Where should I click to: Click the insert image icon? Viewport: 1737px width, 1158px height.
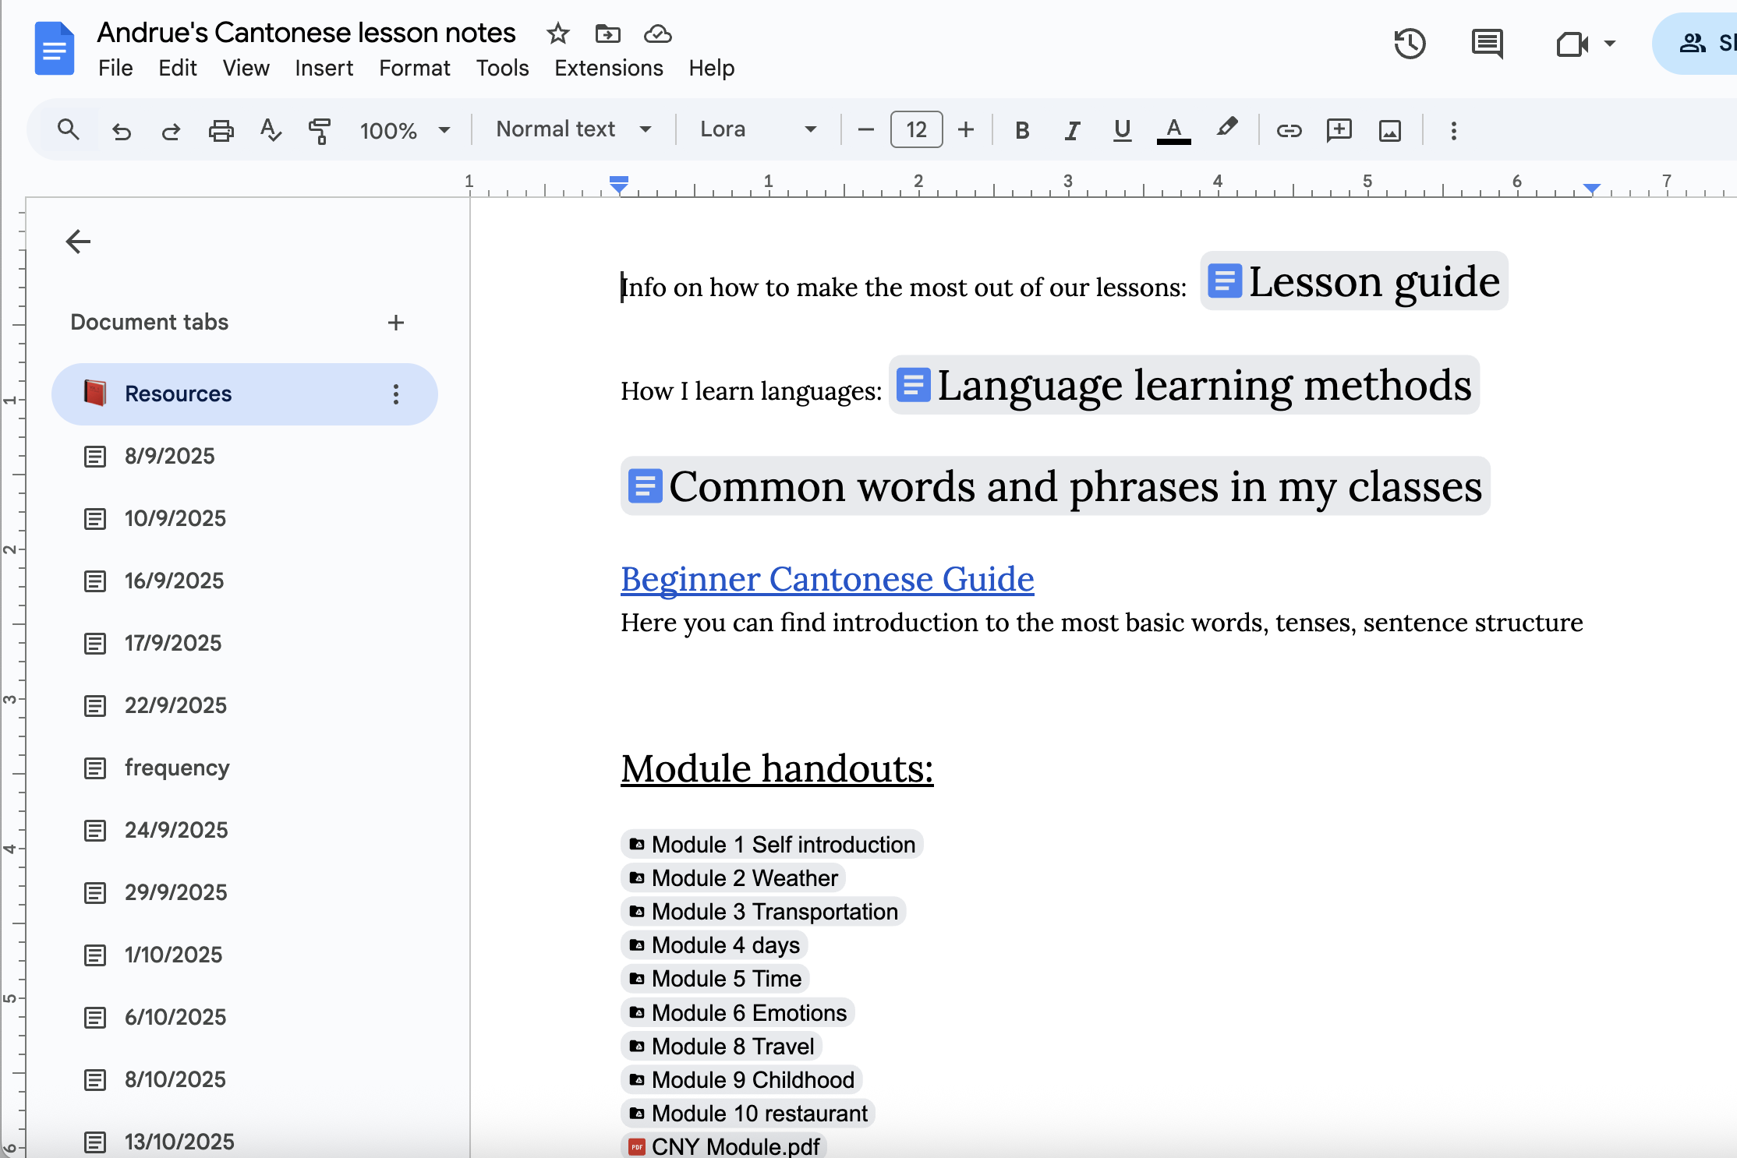click(1389, 130)
